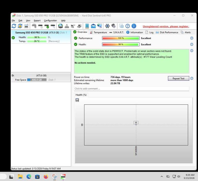This screenshot has height=181, width=198.
Task: Open Firefox from the taskbar
Action: coord(46,177)
